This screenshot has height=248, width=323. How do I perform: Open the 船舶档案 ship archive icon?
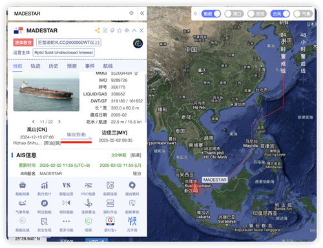[x=23, y=185]
